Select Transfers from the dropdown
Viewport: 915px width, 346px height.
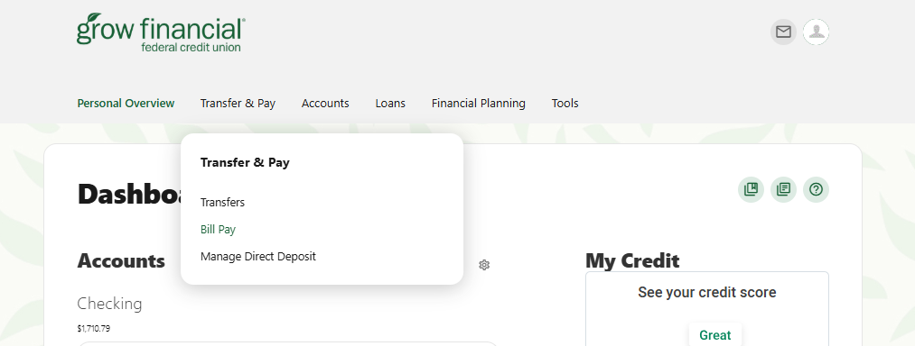click(x=222, y=202)
